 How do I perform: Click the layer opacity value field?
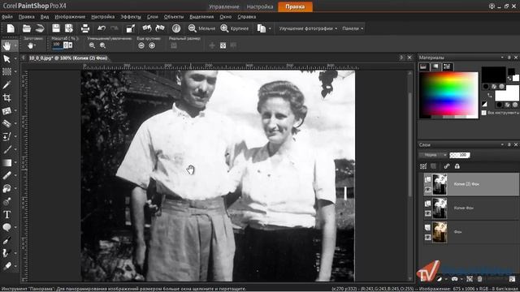(x=460, y=155)
